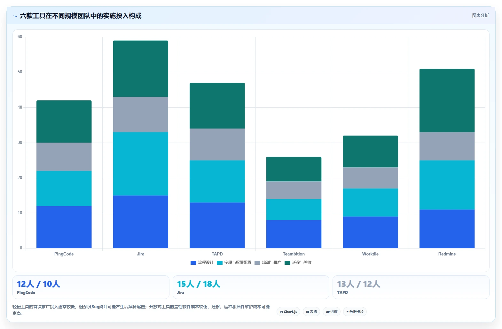502x329 pixels.
Task: Click Worktile's cyan 字段与权限配置 bar segment
Action: point(370,202)
